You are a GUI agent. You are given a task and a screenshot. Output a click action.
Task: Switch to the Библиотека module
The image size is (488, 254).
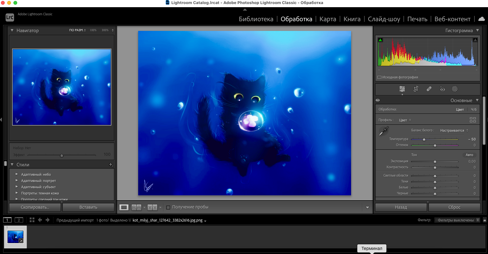[256, 19]
